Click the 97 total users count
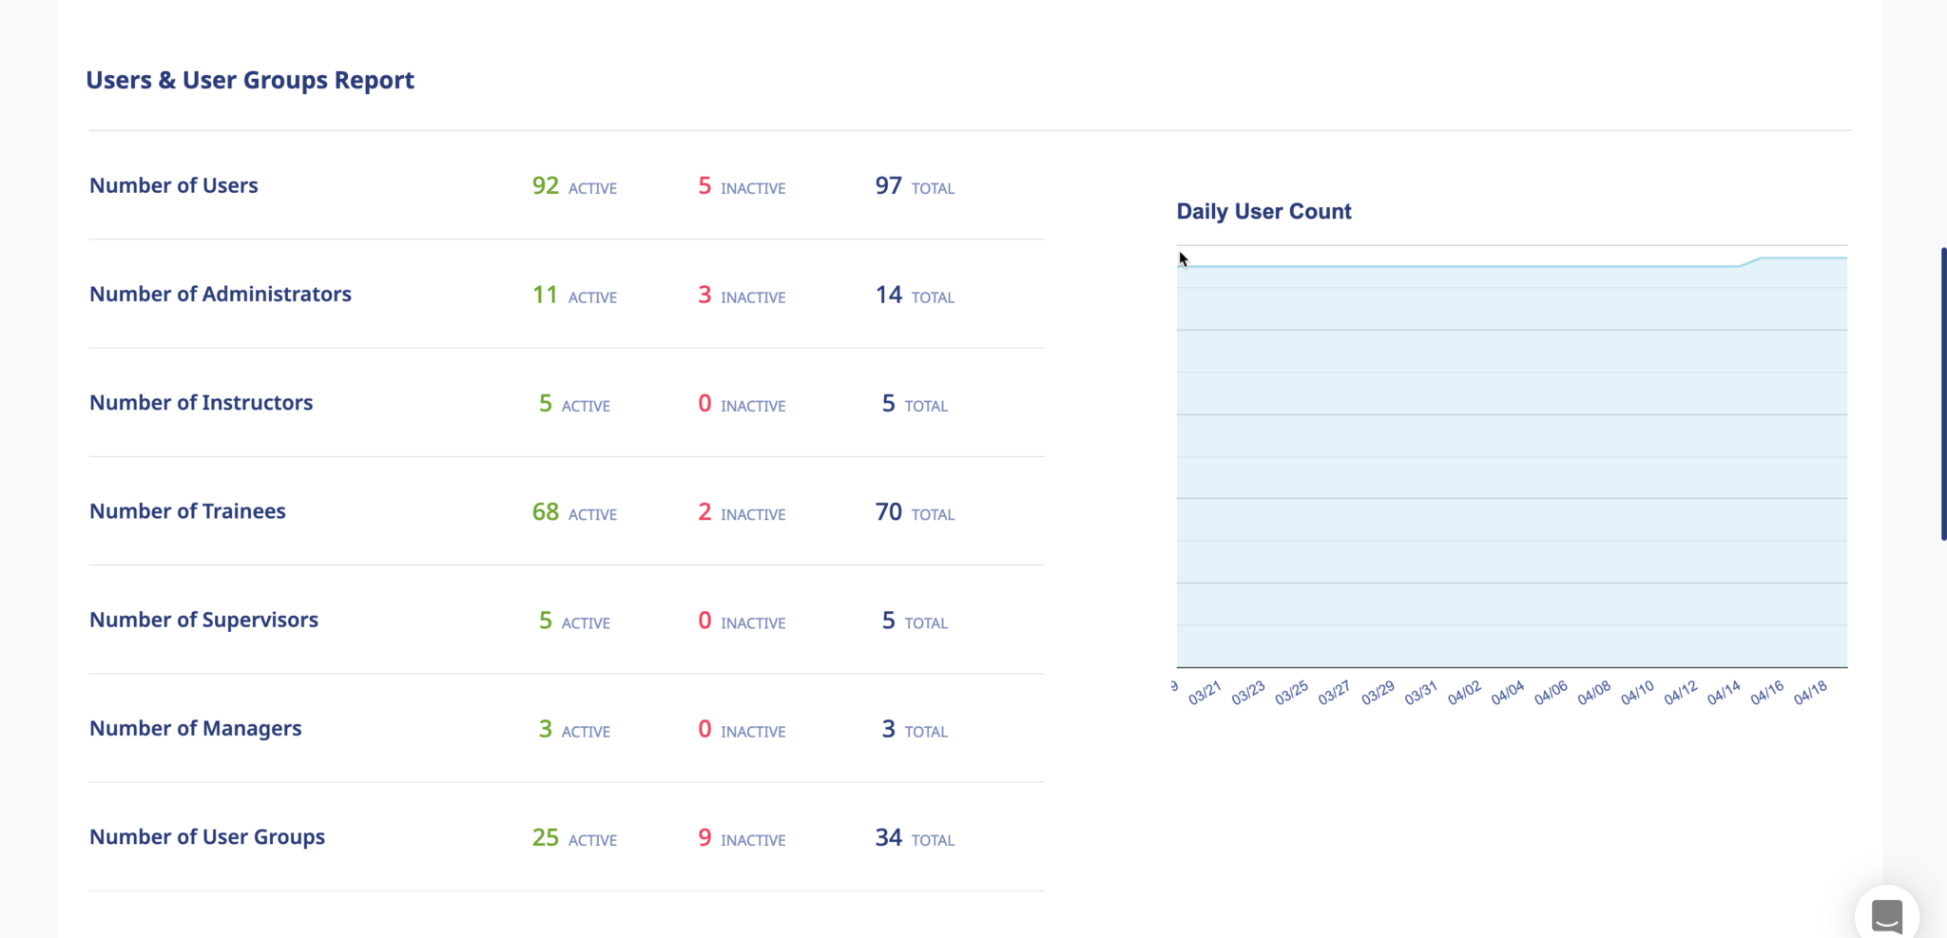 [x=889, y=186]
